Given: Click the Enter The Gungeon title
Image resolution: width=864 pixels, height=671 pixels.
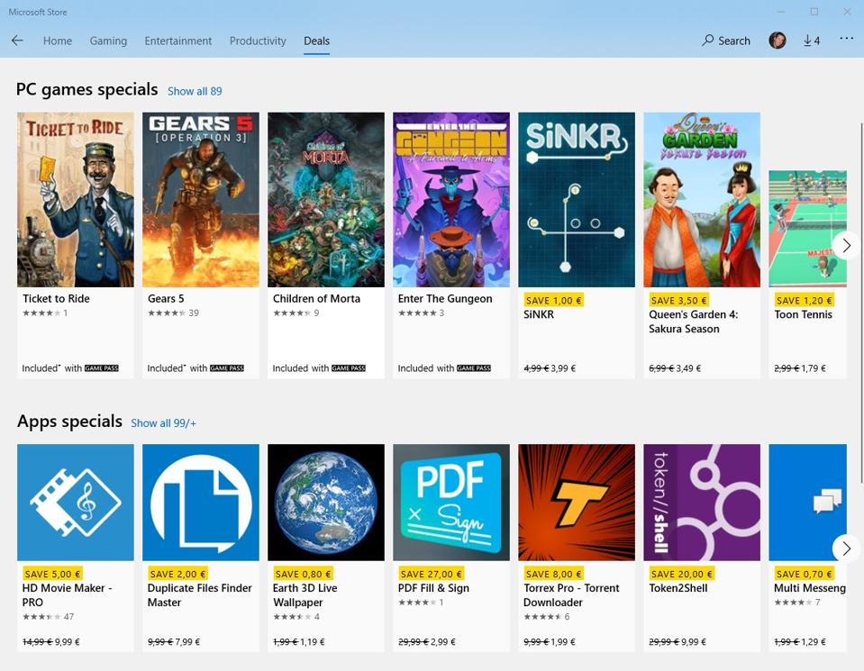Looking at the screenshot, I should [445, 299].
